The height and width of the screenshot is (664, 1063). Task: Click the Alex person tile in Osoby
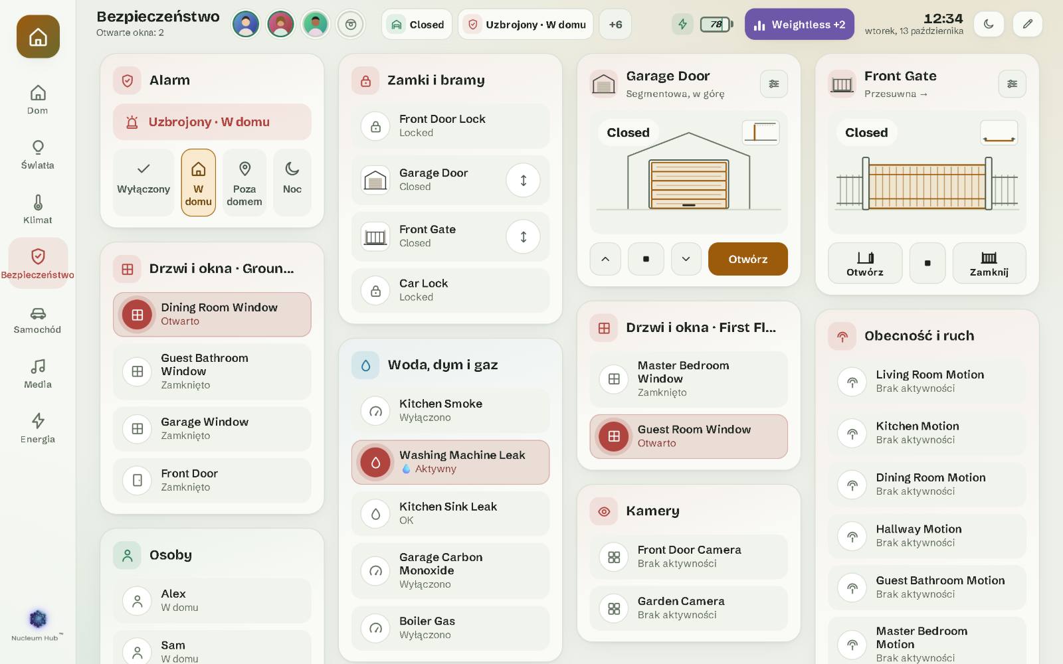click(x=212, y=601)
